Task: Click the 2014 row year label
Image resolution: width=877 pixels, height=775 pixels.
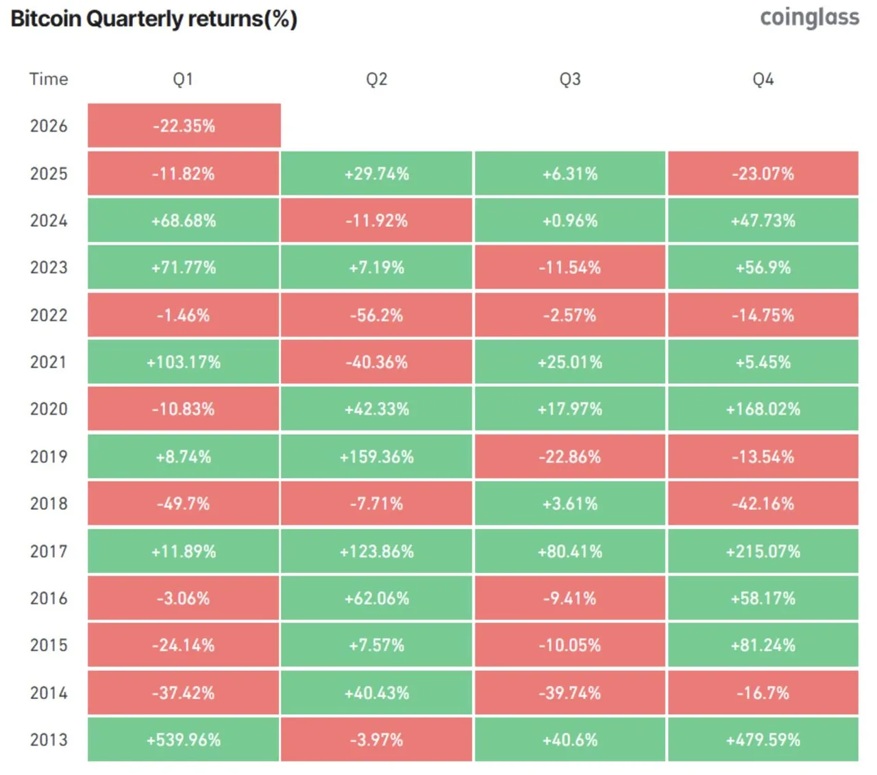Action: coord(49,693)
